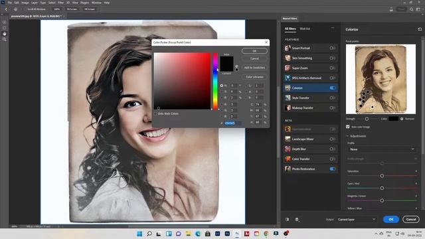Click the hex color input field
This screenshot has width=425, height=239.
pyautogui.click(x=233, y=123)
